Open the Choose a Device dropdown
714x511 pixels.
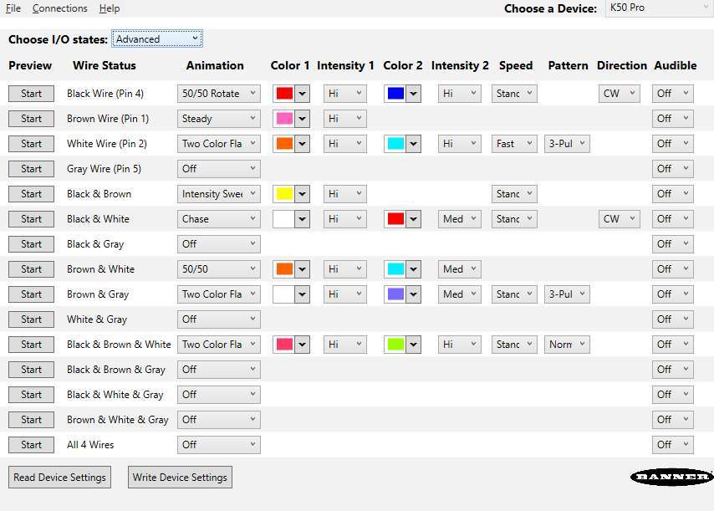pyautogui.click(x=657, y=7)
